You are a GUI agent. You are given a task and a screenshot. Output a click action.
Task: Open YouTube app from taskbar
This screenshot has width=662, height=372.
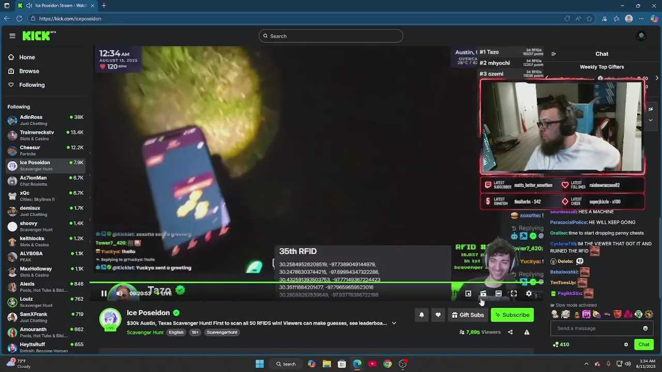point(372,364)
